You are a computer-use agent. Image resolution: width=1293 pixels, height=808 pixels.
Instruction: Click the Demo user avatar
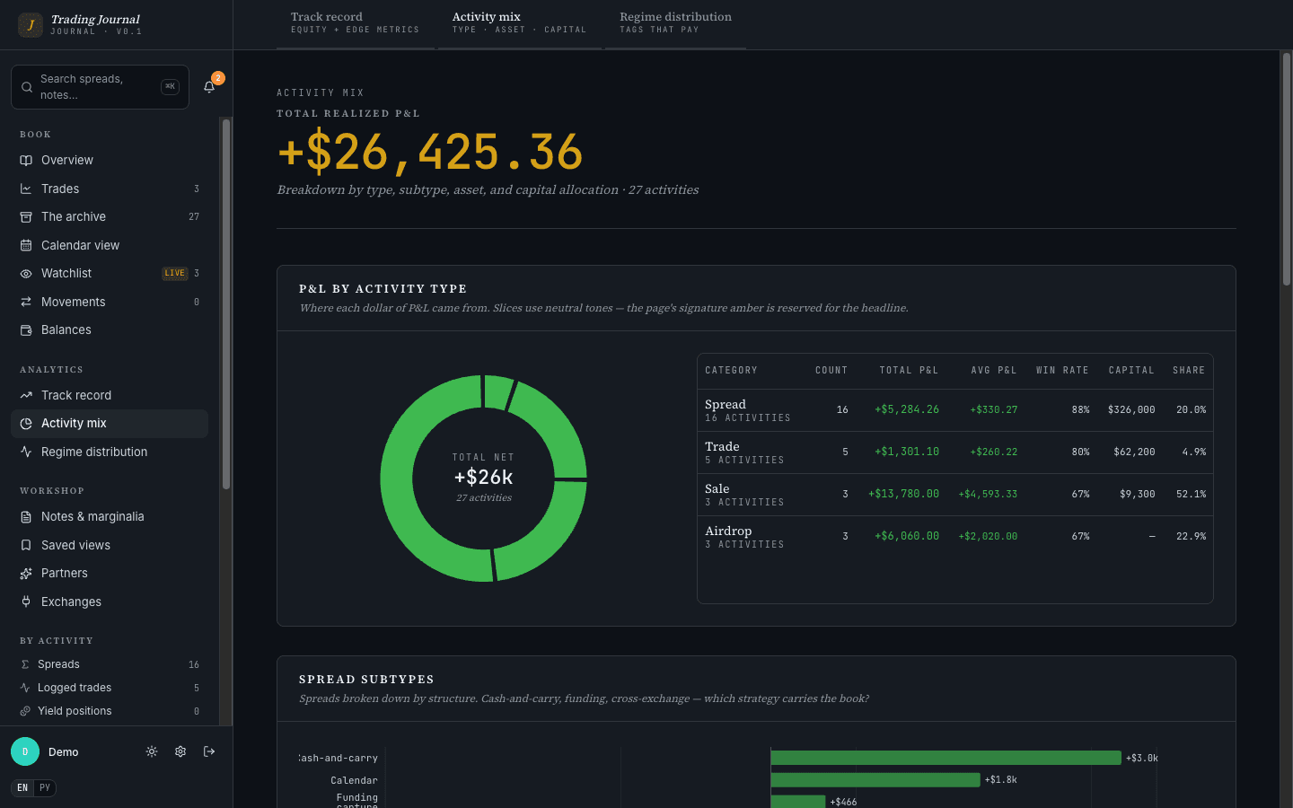click(x=25, y=751)
